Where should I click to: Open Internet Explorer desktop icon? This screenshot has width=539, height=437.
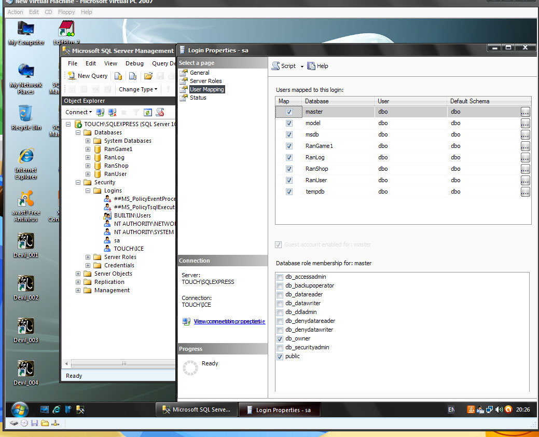click(x=26, y=164)
